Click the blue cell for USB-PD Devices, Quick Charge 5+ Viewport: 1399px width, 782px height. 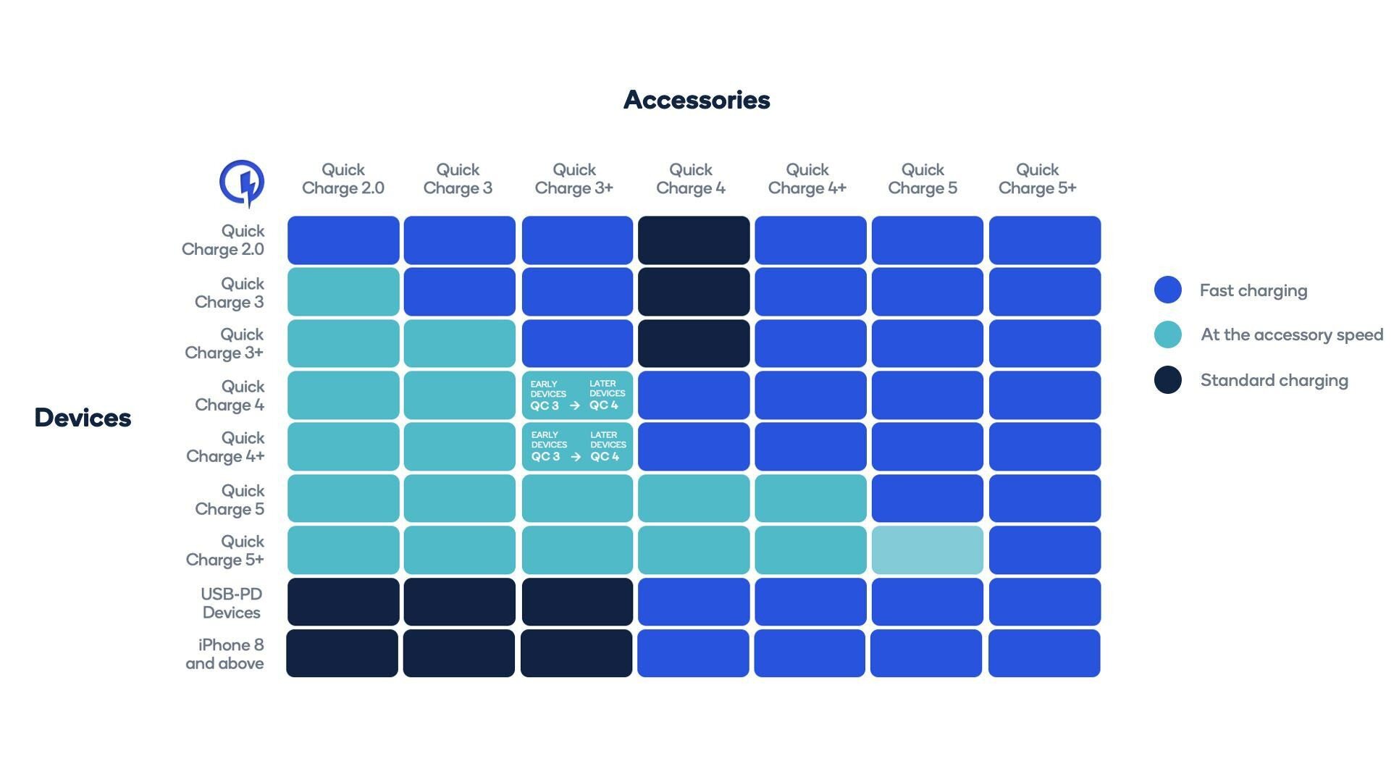click(1045, 602)
